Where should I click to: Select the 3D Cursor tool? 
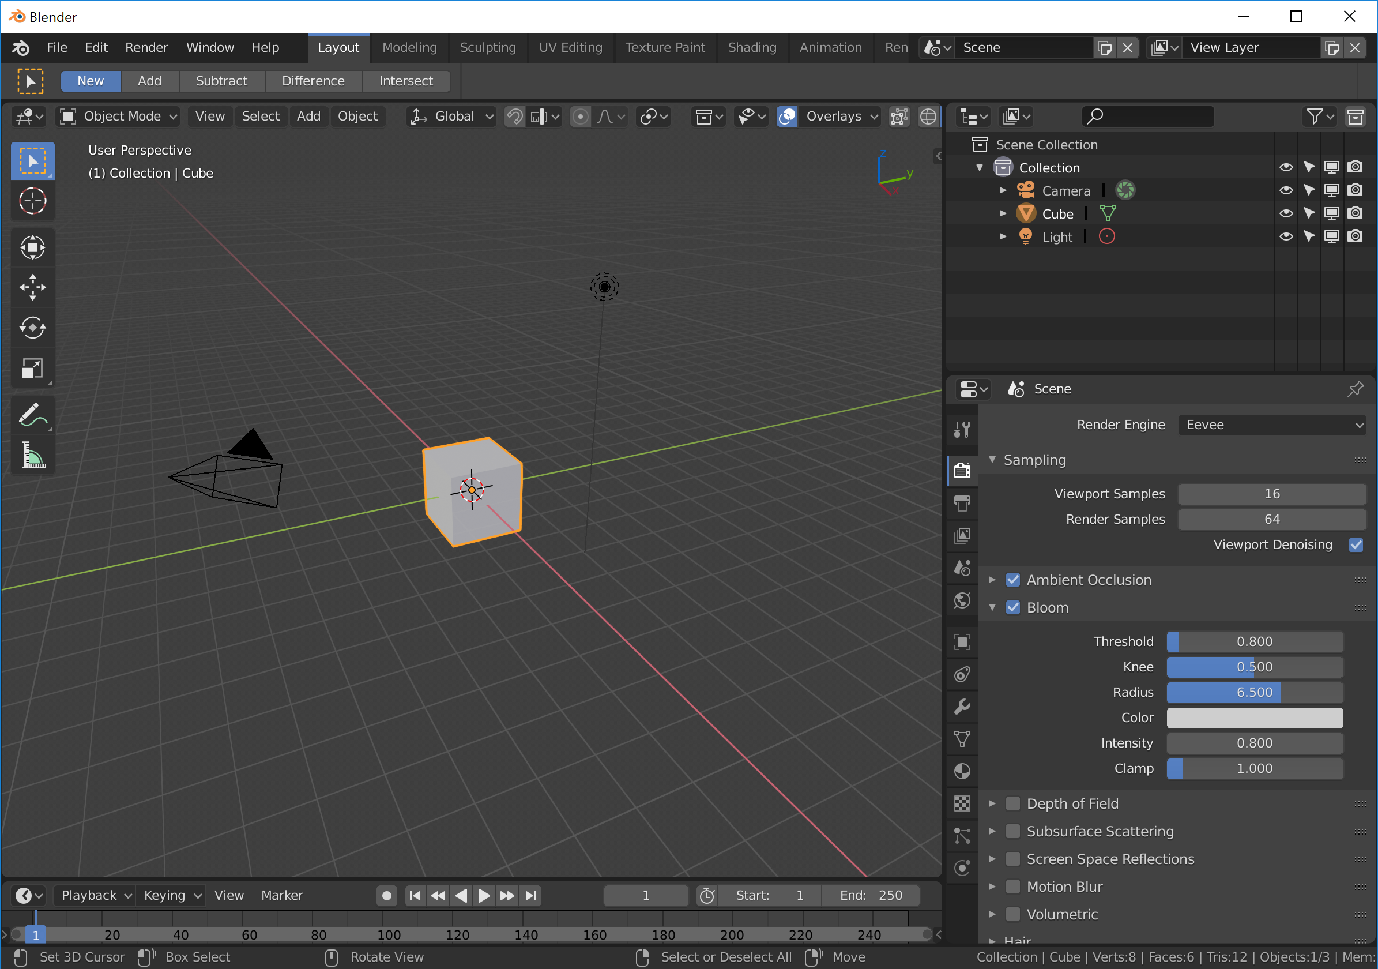(x=32, y=201)
